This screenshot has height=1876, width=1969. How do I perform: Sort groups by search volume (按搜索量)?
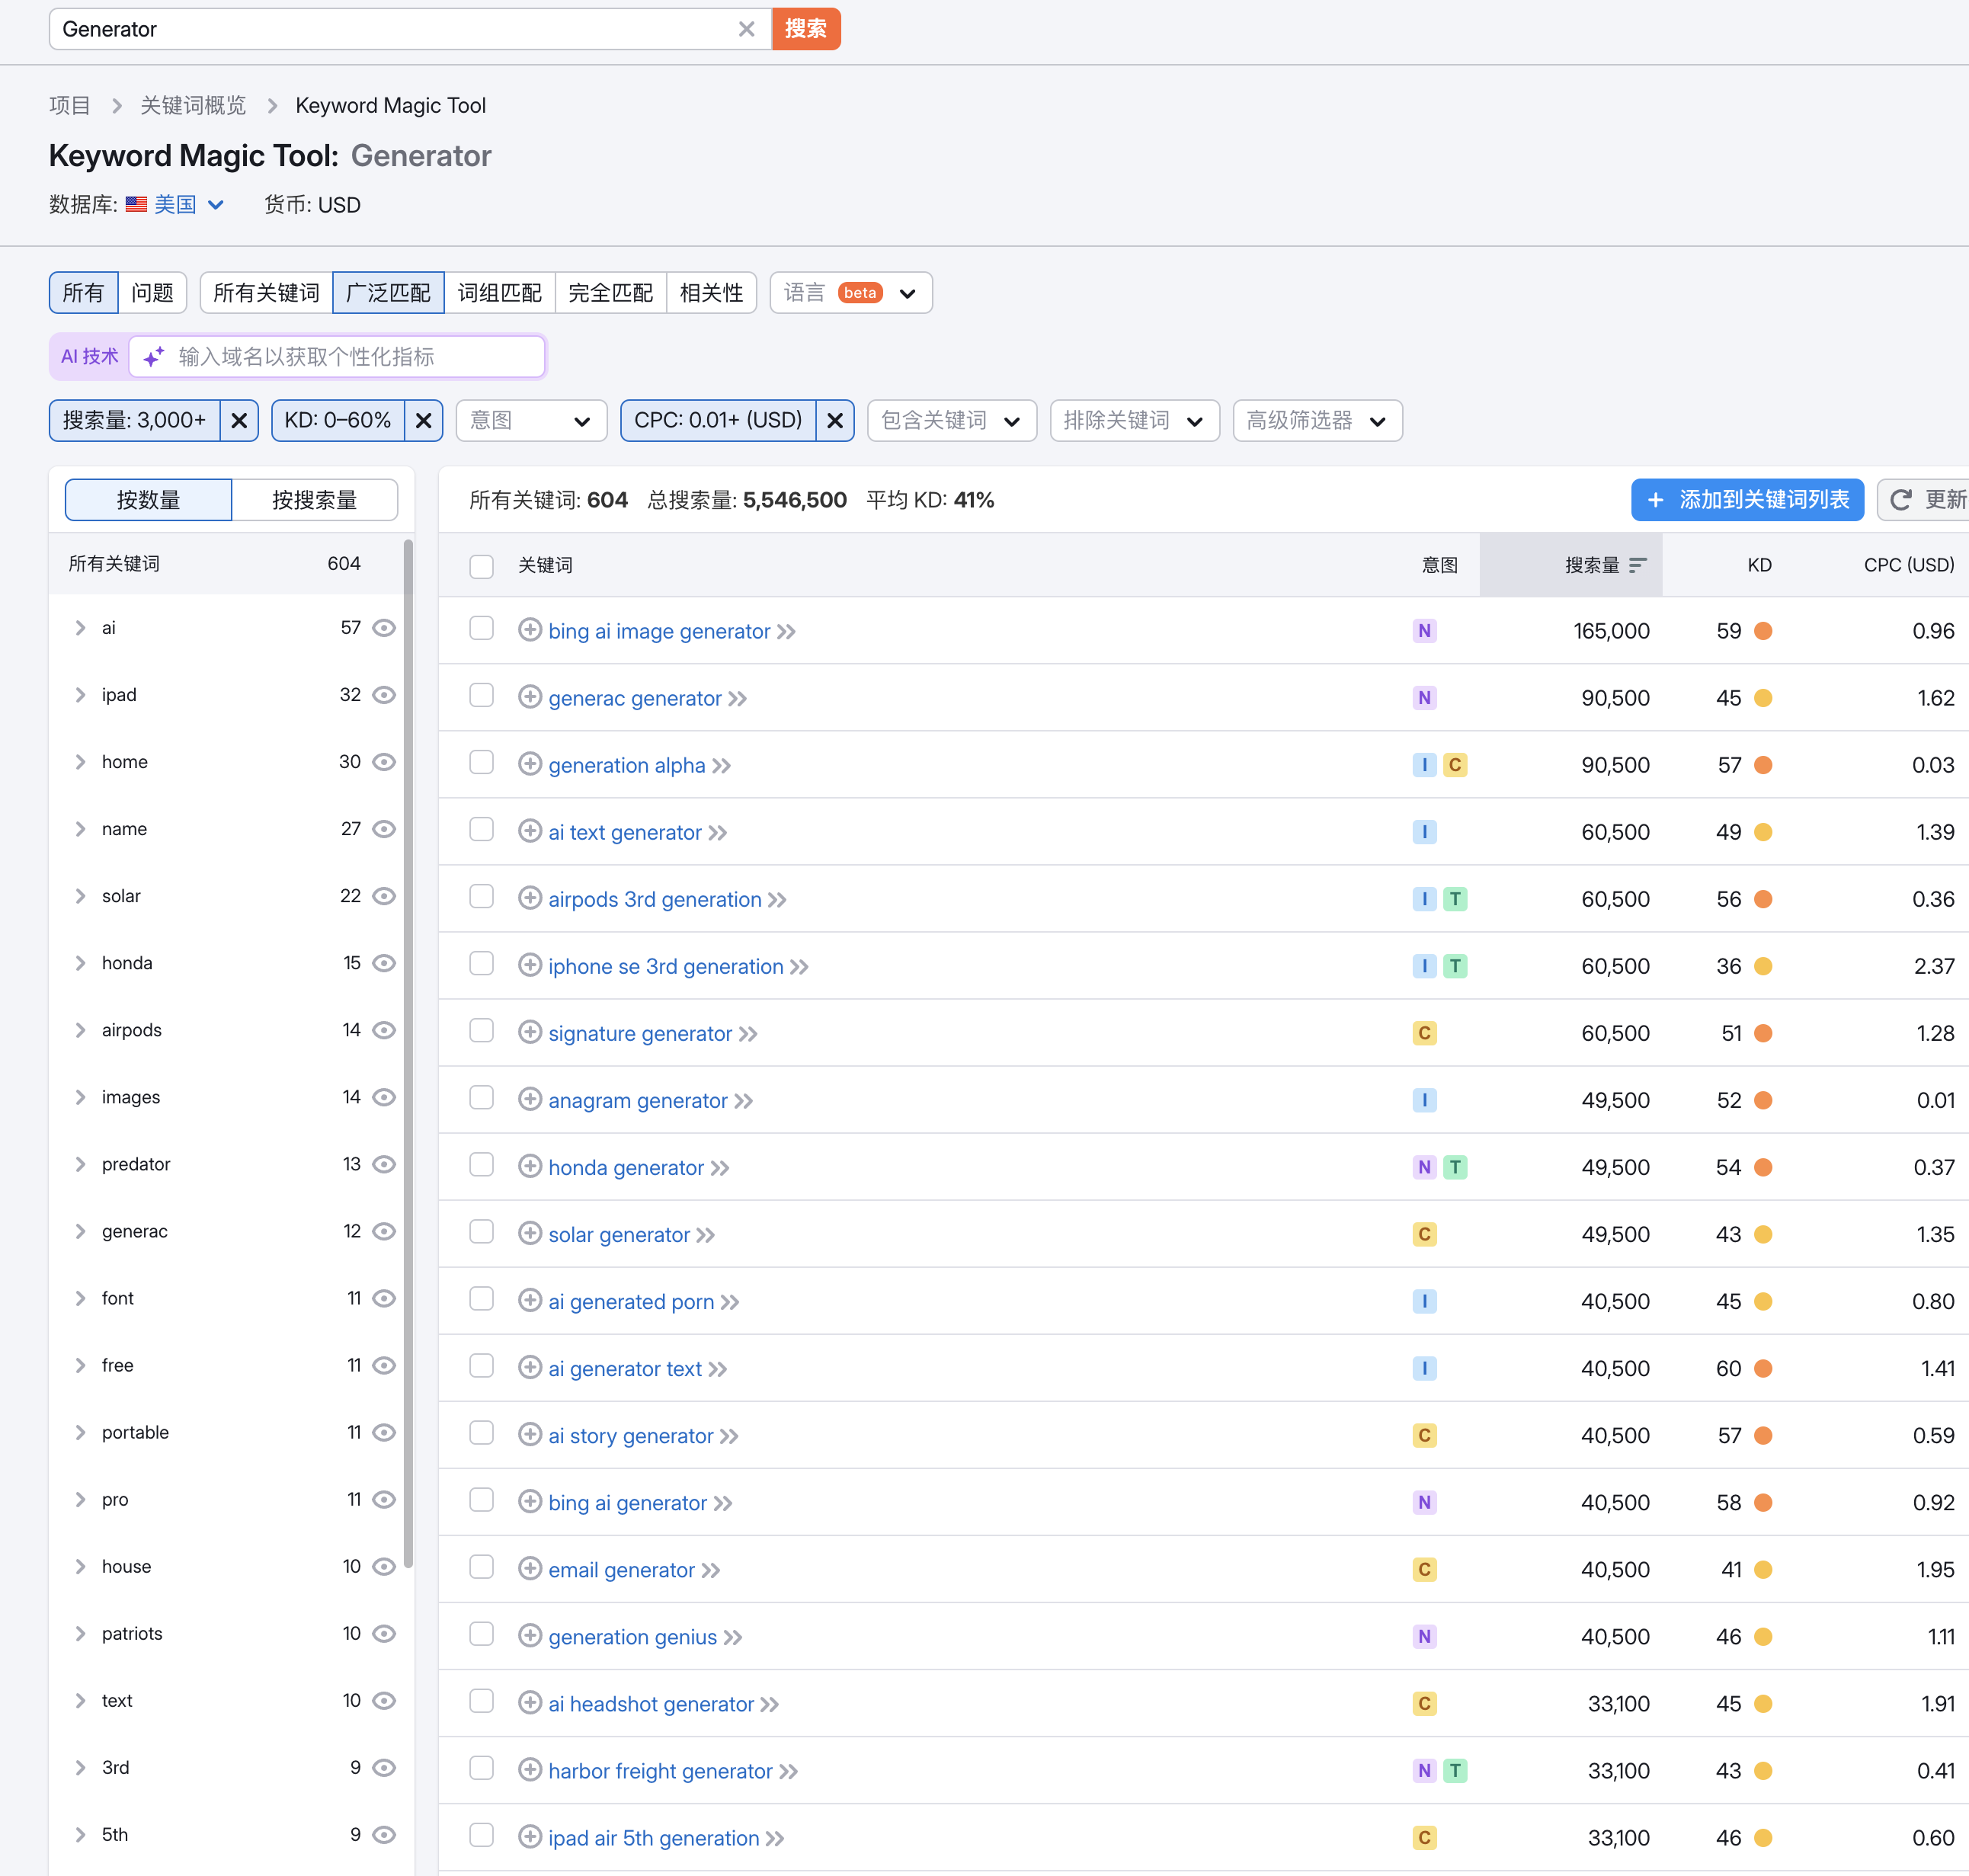tap(314, 500)
